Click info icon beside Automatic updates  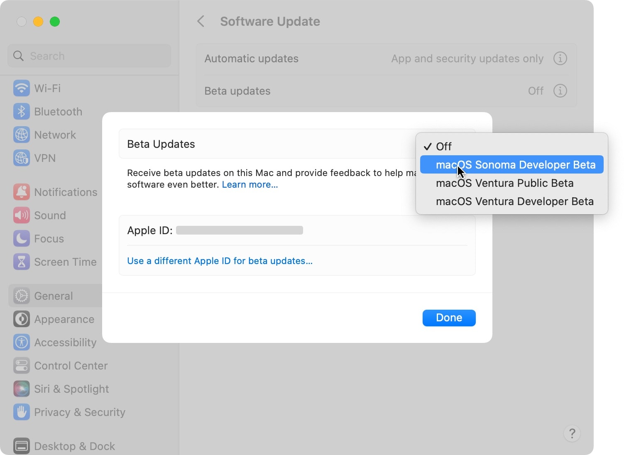coord(560,59)
